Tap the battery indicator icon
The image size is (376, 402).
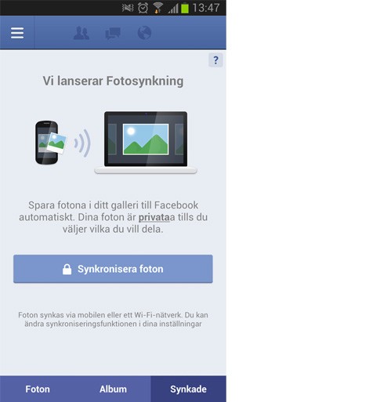[x=185, y=8]
